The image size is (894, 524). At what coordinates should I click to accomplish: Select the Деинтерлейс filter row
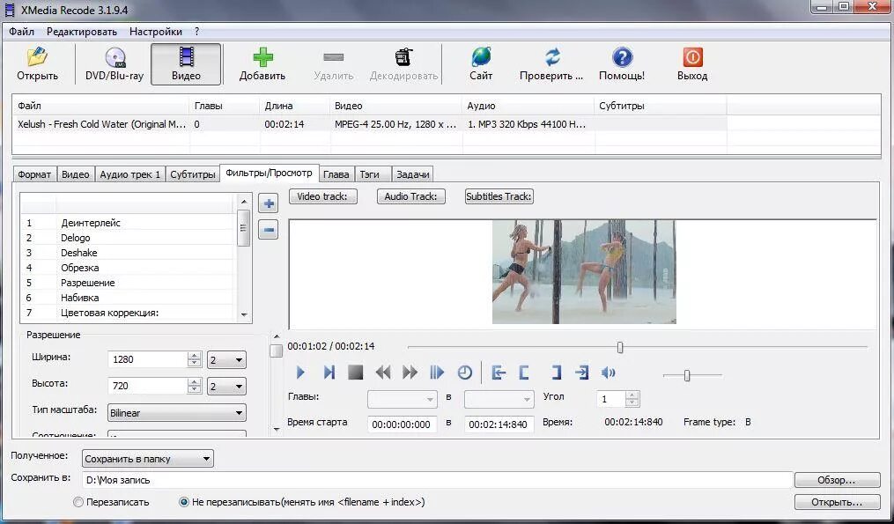[127, 223]
